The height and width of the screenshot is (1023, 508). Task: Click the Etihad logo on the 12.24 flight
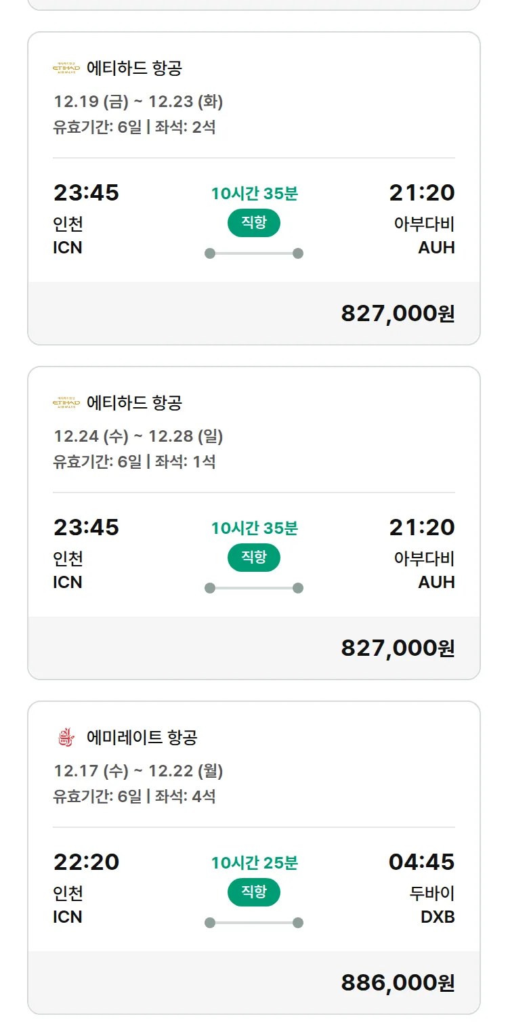point(66,402)
